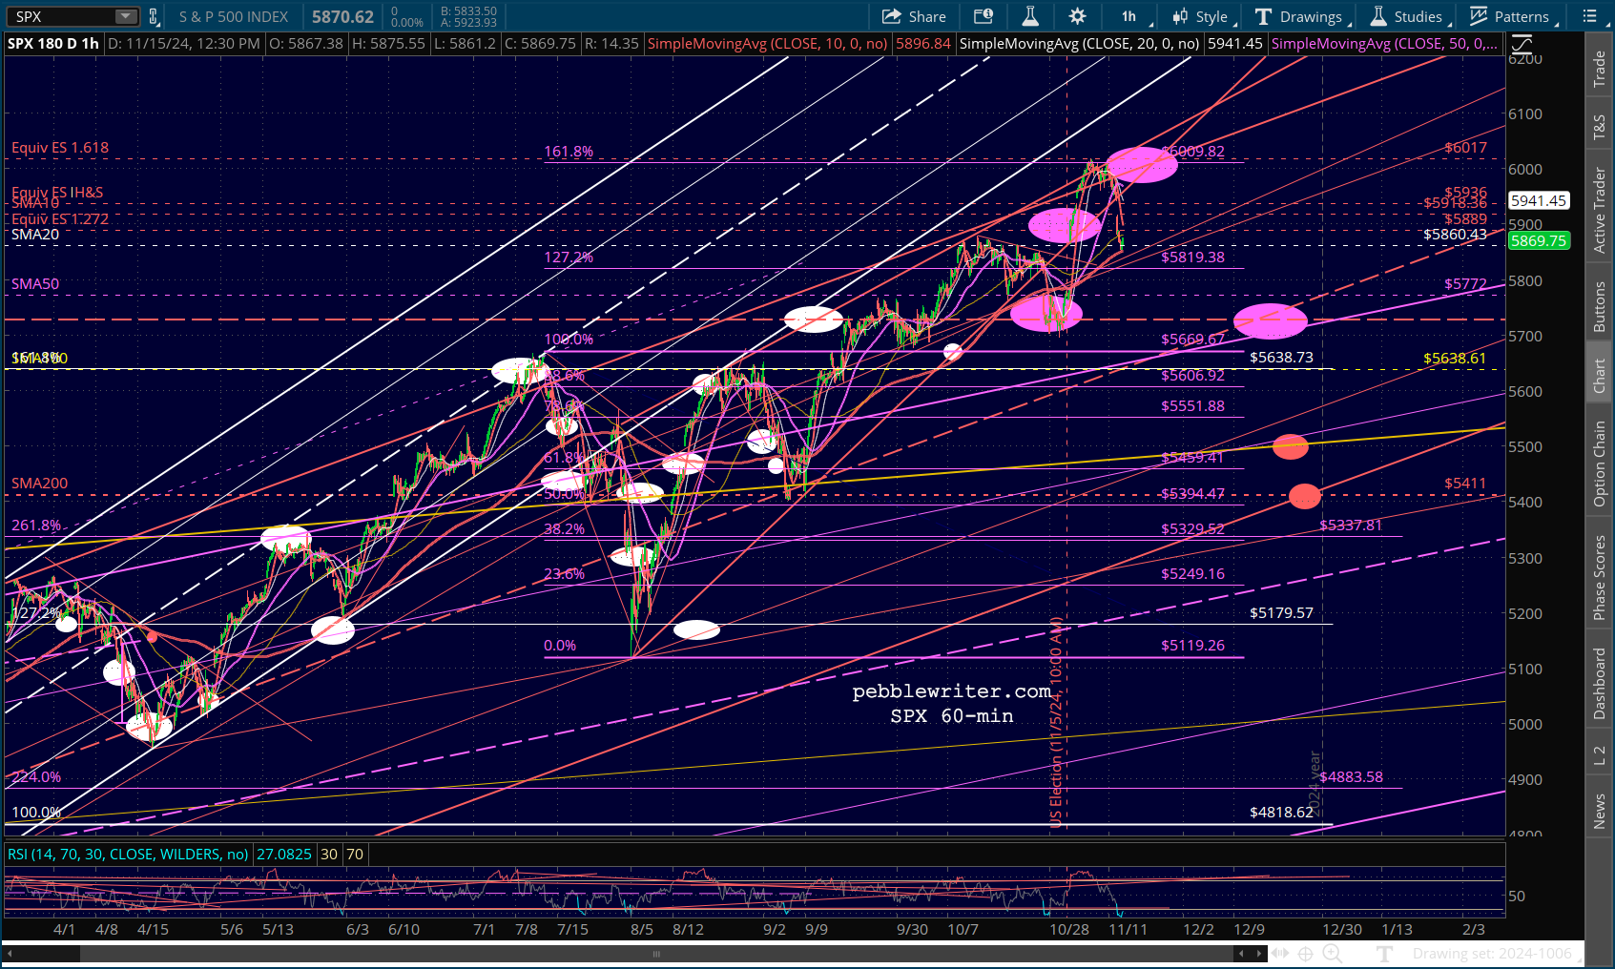Click the S & P 500 INDEX name
Viewport: 1615px width, 969px height.
[234, 16]
